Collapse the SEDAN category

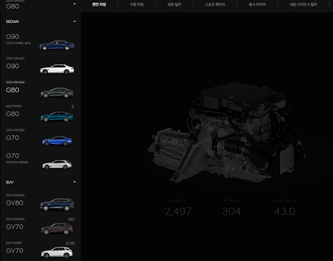click(74, 21)
